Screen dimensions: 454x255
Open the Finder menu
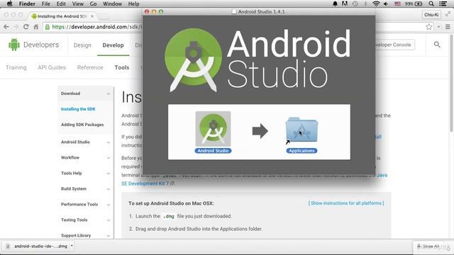click(27, 4)
